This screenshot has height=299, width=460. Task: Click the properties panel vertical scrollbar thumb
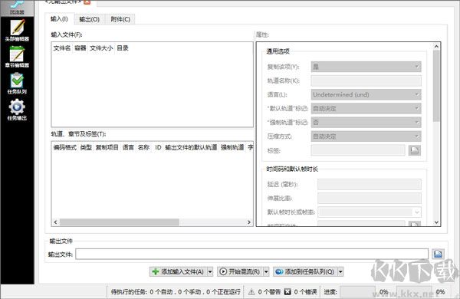click(436, 86)
